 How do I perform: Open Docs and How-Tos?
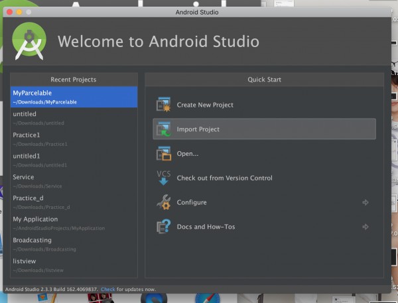point(264,226)
